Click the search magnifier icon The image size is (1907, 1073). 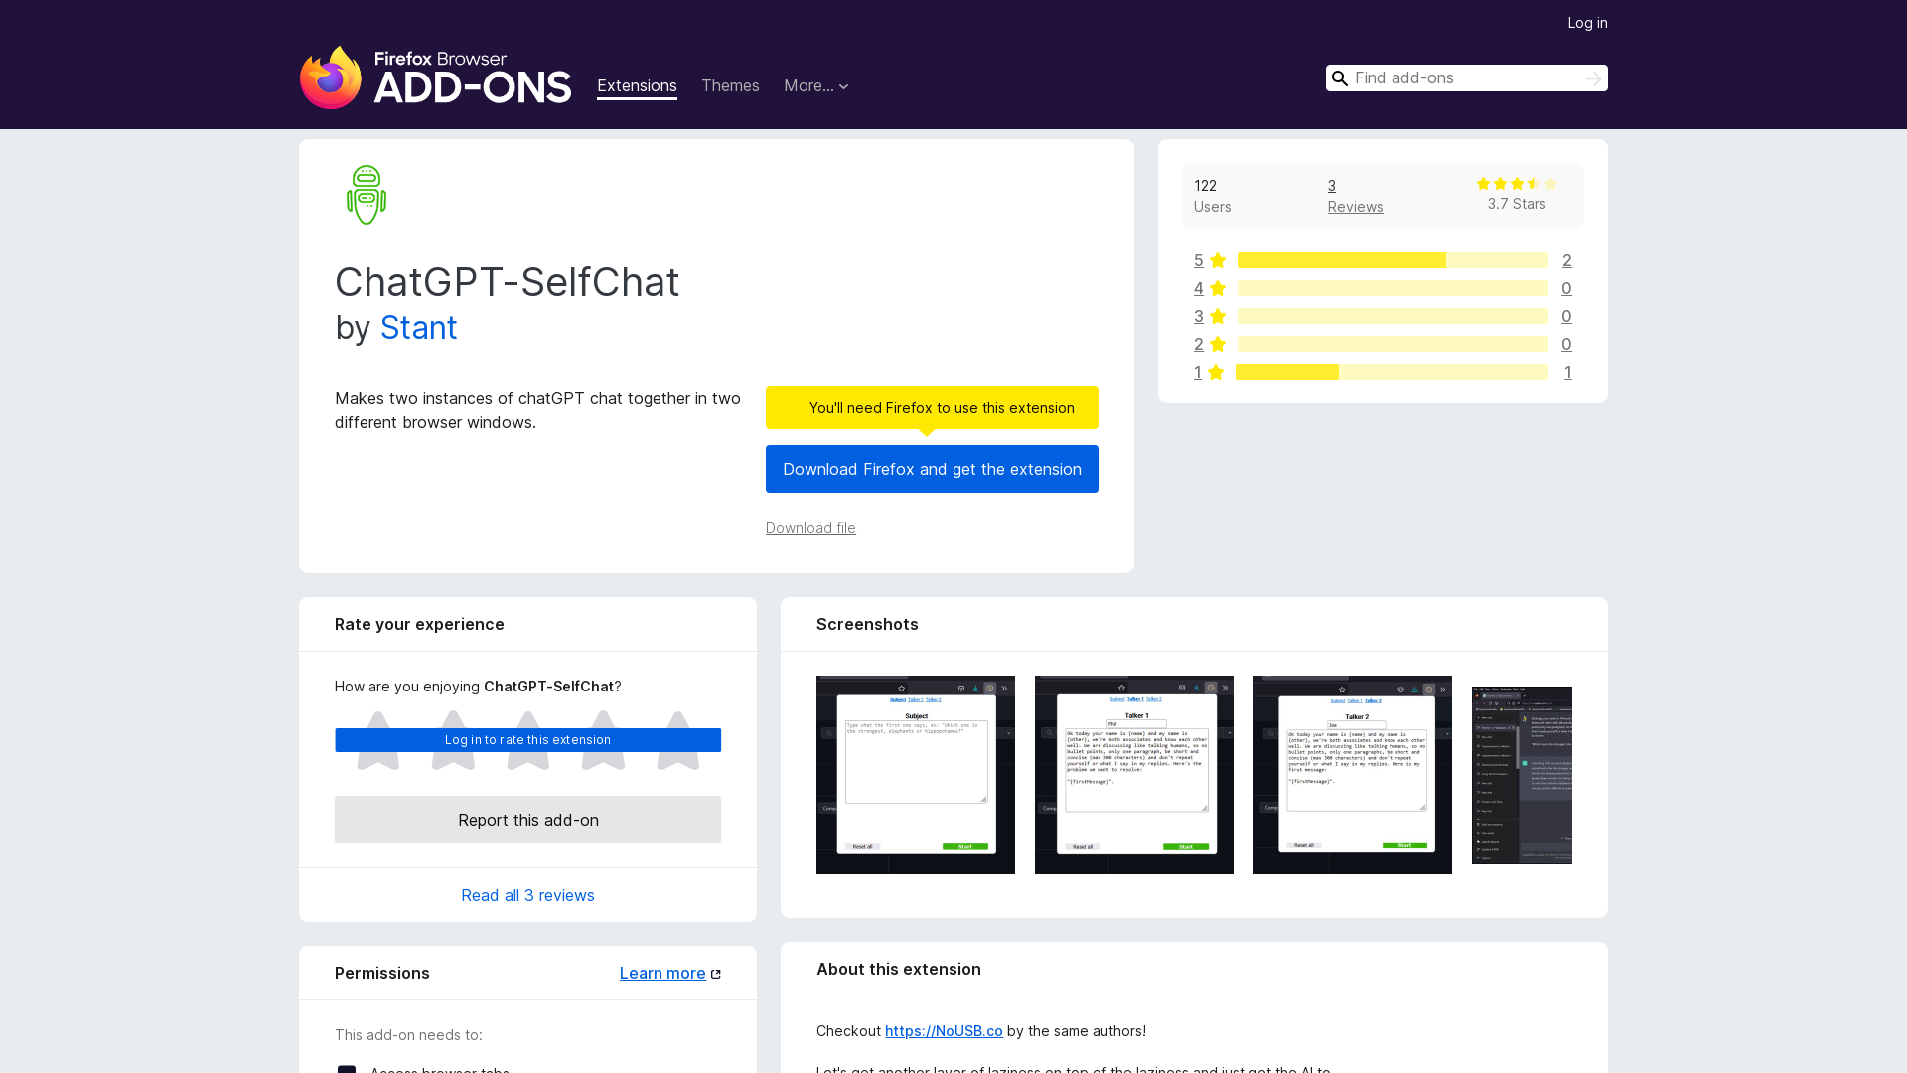coord(1340,78)
